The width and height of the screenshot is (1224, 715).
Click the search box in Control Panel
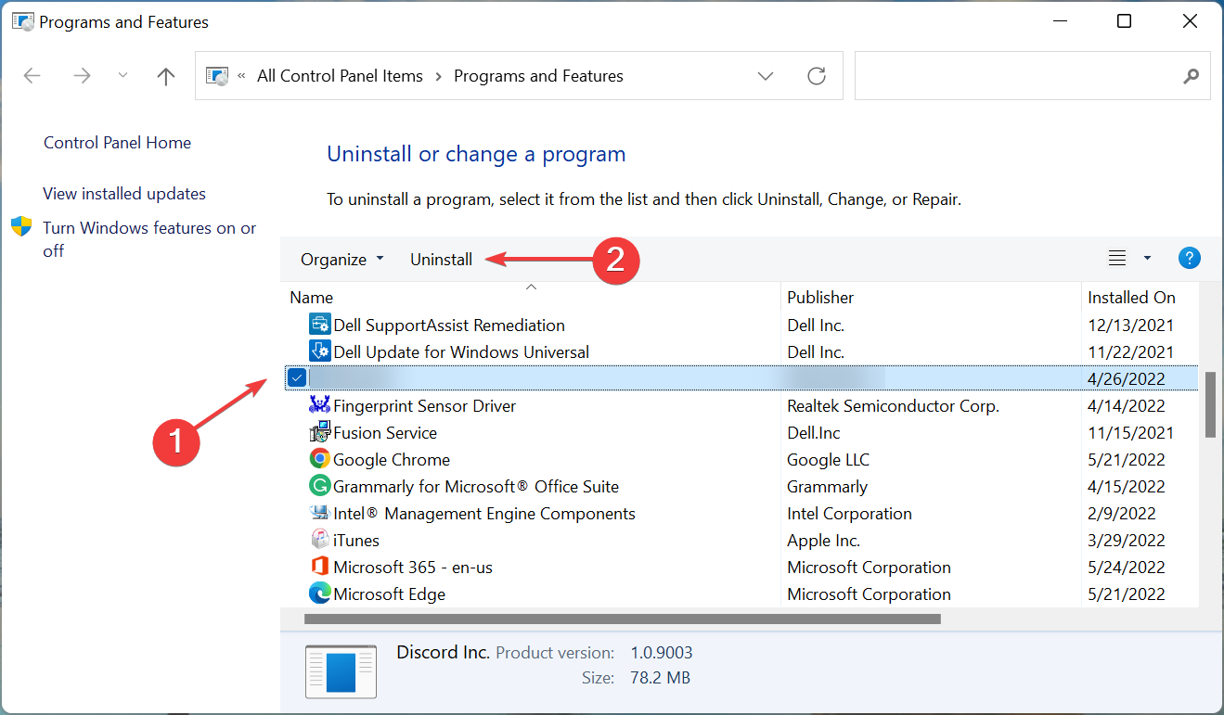pos(1032,76)
